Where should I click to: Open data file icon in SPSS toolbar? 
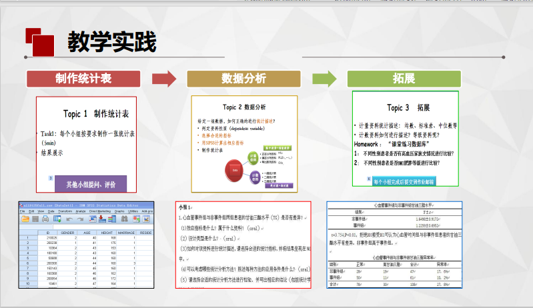click(25, 219)
